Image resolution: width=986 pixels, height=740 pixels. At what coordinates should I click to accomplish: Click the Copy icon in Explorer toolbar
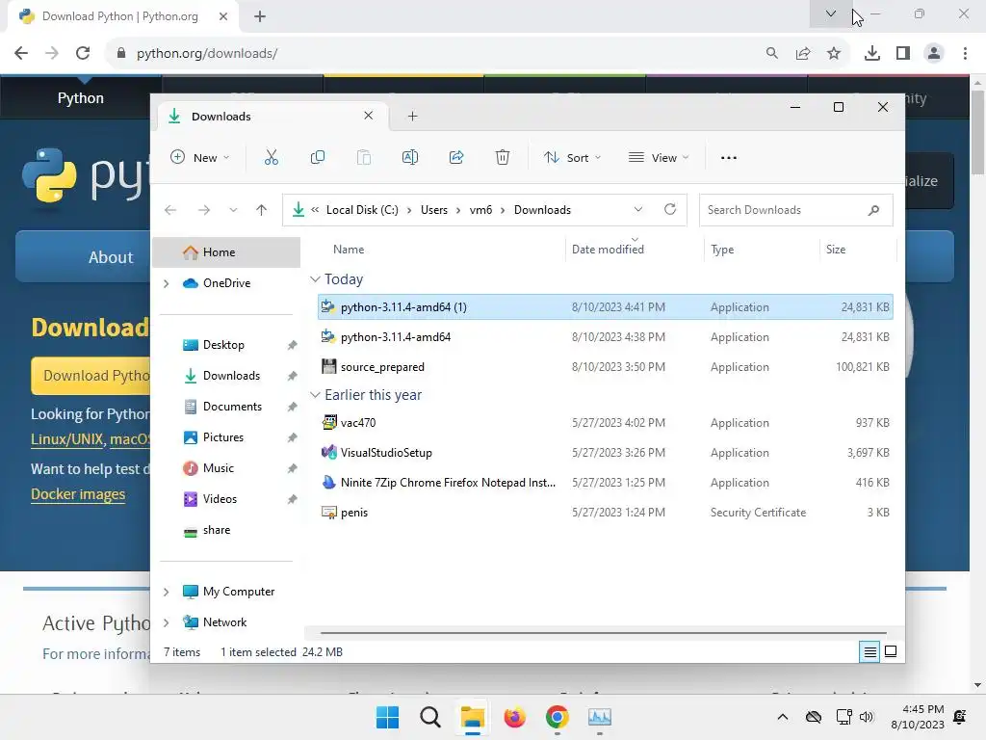318,157
